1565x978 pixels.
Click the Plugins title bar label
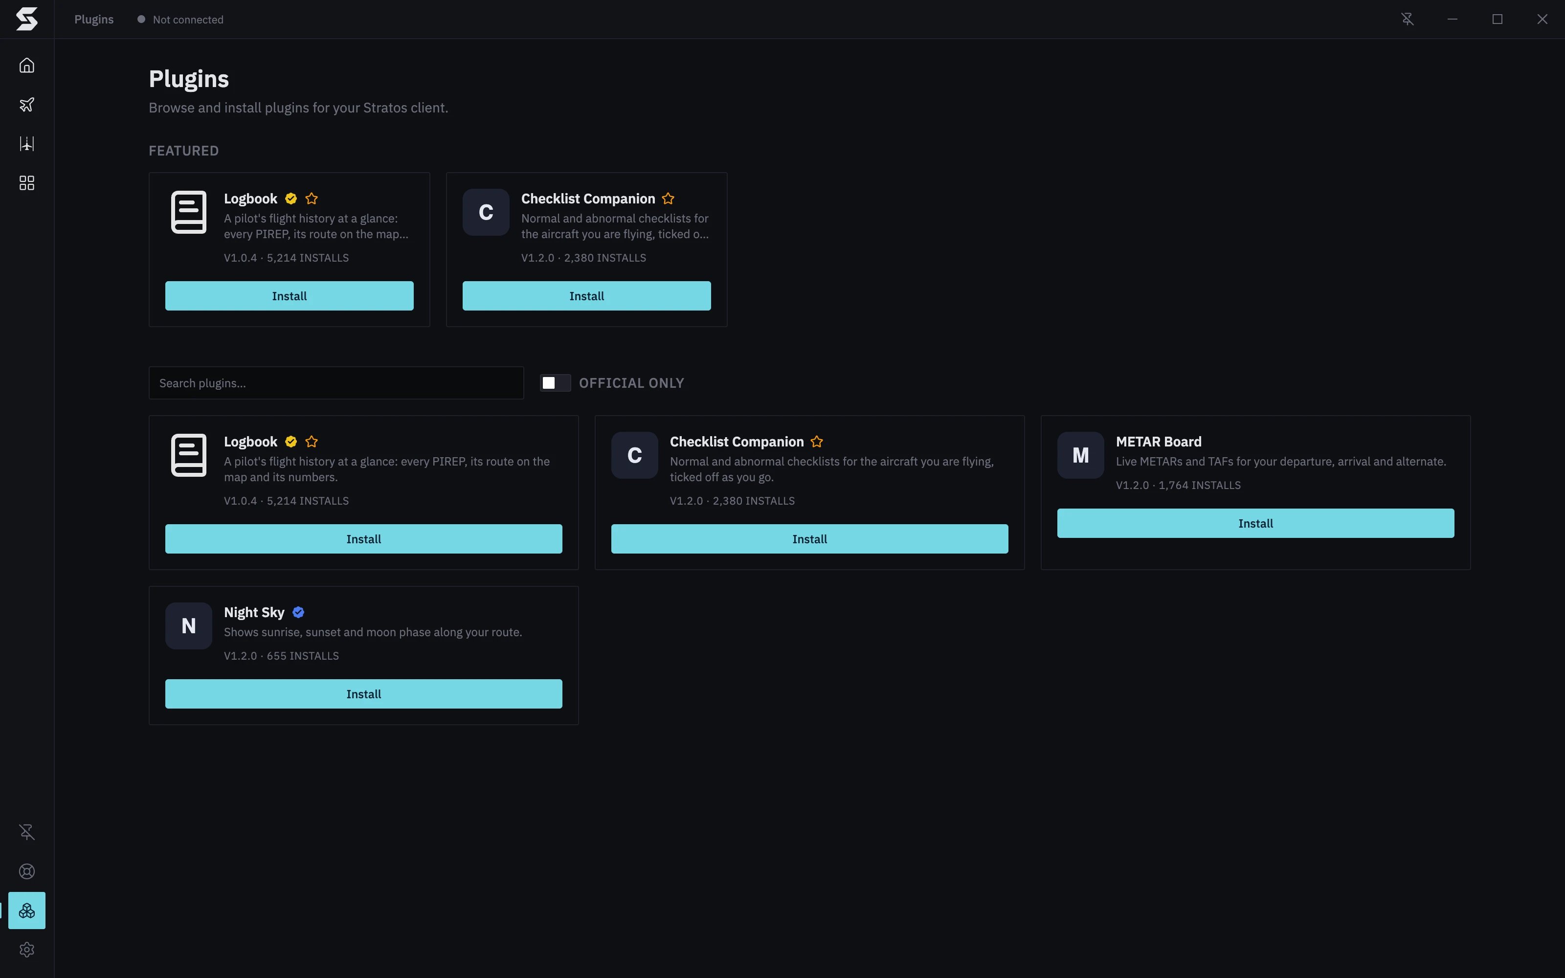(x=94, y=20)
